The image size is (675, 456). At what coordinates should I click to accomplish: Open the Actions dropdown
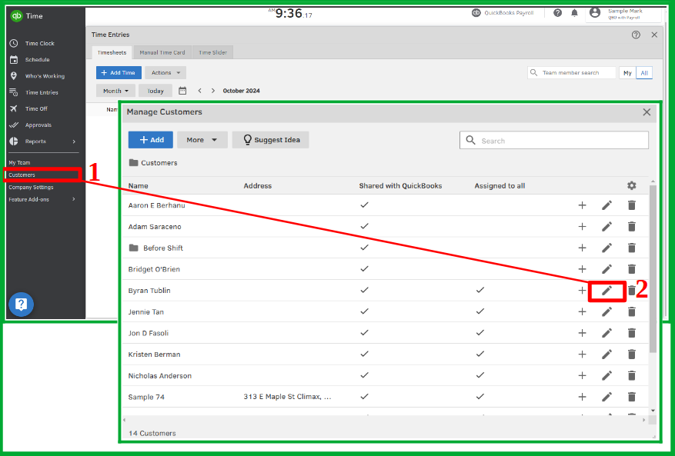click(x=165, y=72)
